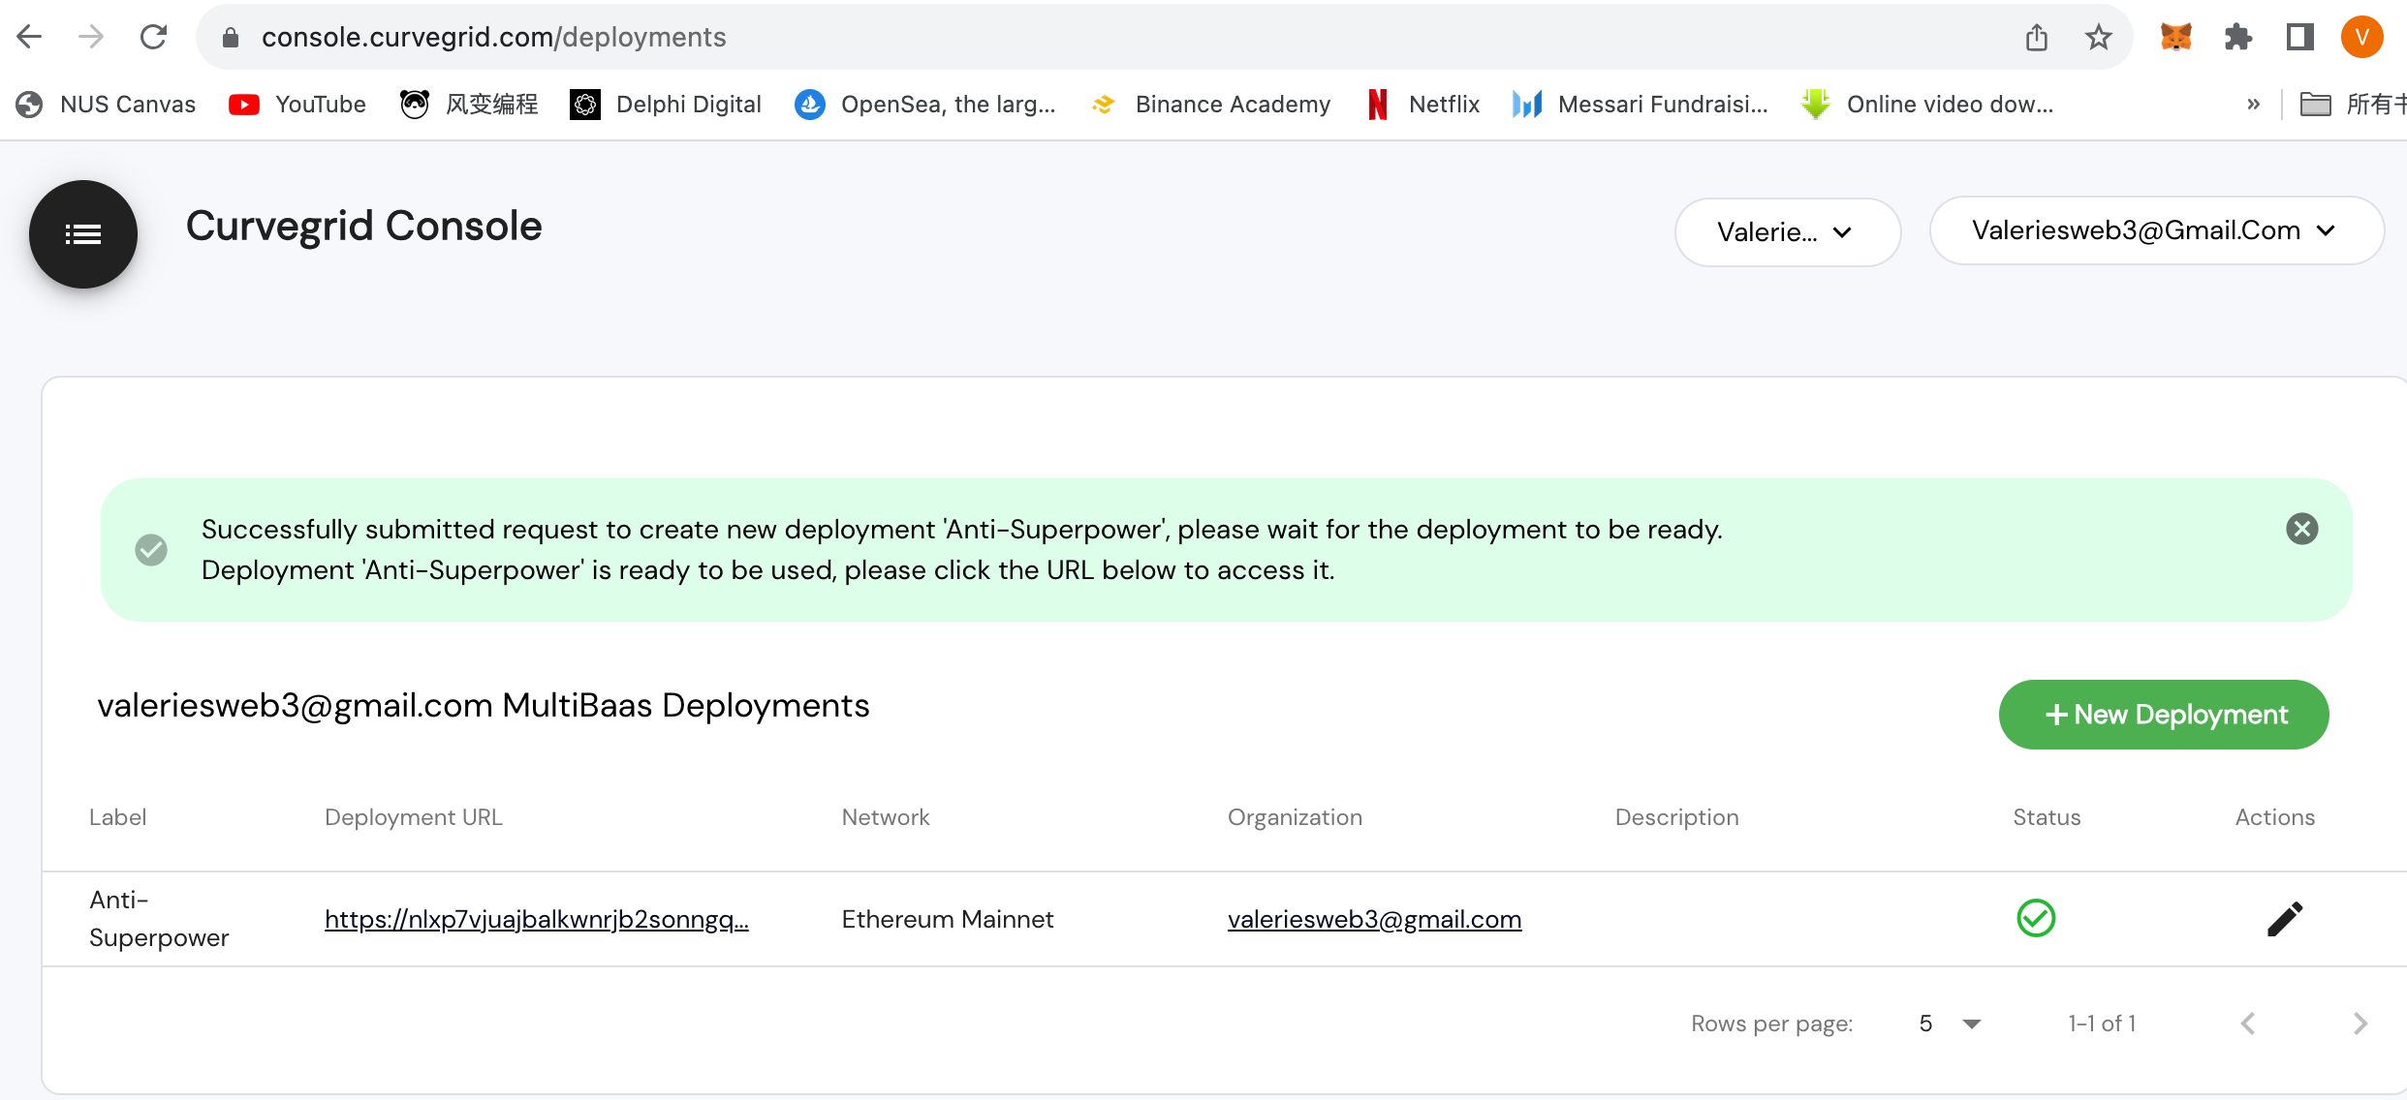The height and width of the screenshot is (1100, 2407).
Task: Change rows per page dropdown
Action: pyautogui.click(x=1950, y=1024)
